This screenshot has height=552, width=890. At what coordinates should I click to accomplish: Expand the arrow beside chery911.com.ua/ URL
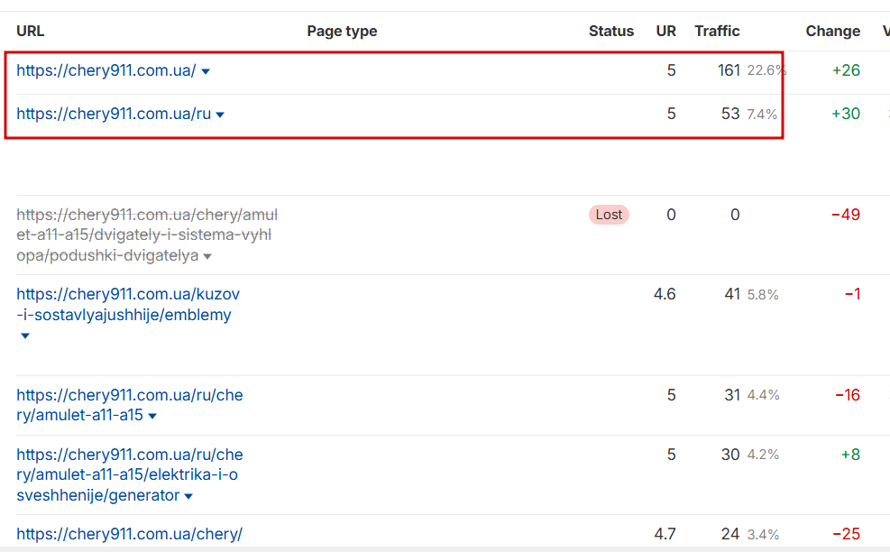click(x=206, y=71)
